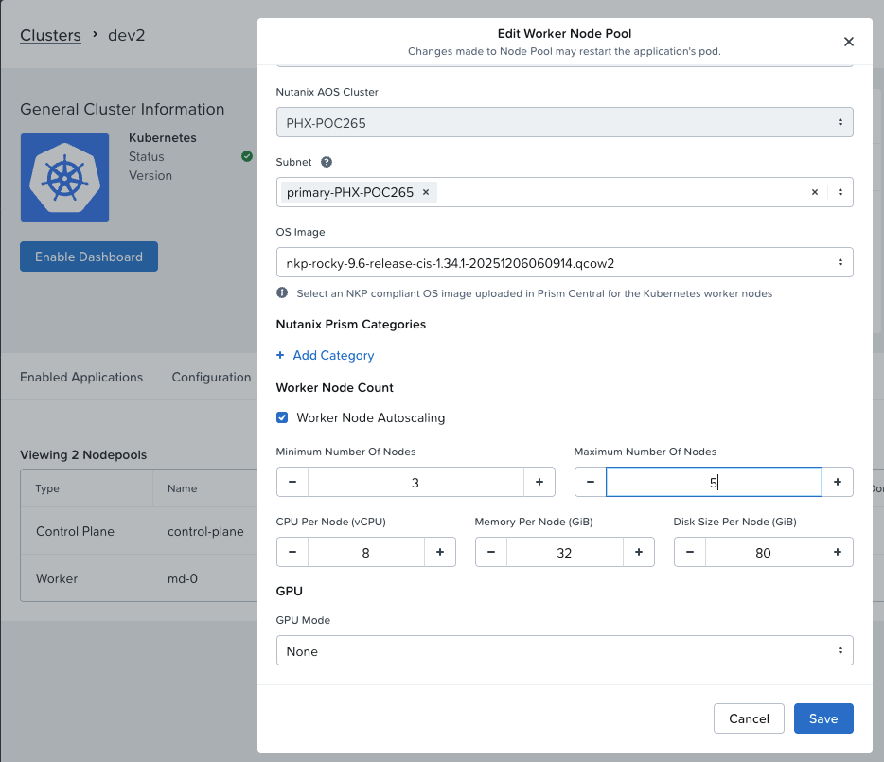Expand the OS Image dropdown
This screenshot has height=762, width=884.
564,262
